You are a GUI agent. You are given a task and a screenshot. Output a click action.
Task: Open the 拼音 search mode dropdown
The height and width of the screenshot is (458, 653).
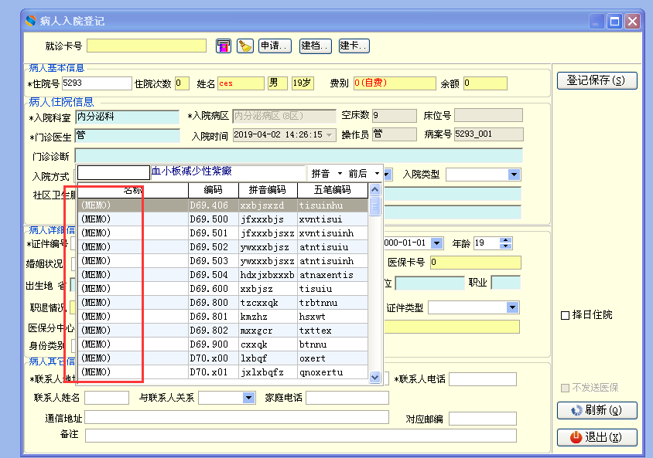pos(340,174)
